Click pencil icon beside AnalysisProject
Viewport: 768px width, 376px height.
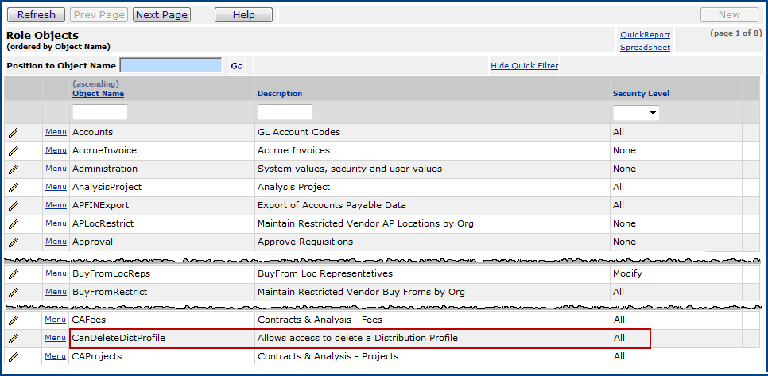pyautogui.click(x=14, y=188)
